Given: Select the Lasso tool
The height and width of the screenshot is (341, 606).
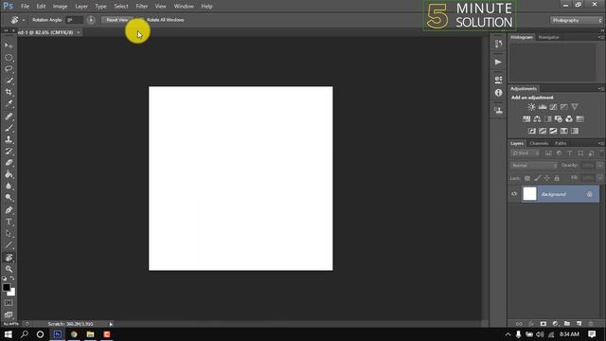Looking at the screenshot, I should point(9,69).
